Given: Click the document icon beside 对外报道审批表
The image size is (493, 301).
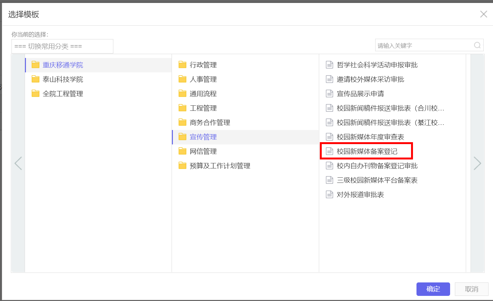Looking at the screenshot, I should tap(329, 194).
